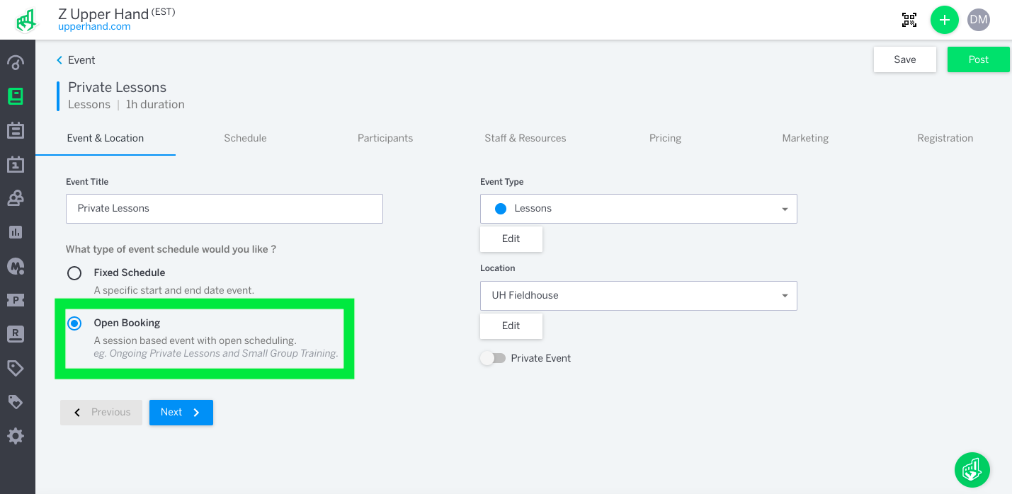Open the contacts people icon
The image size is (1012, 494).
coord(16,198)
